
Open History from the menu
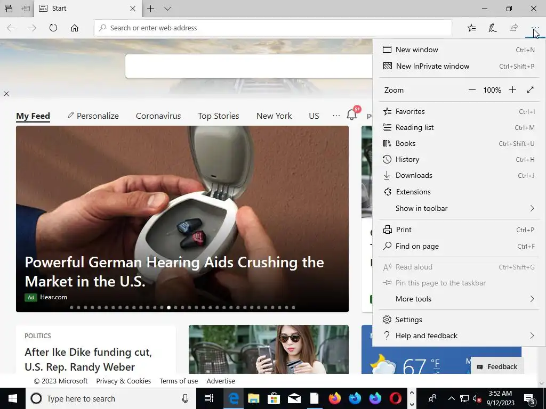[x=459, y=160]
